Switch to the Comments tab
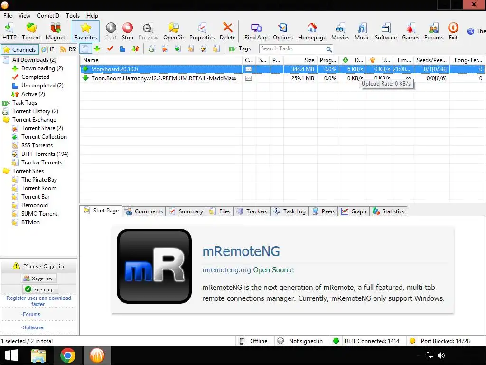This screenshot has height=365, width=486. tap(144, 211)
